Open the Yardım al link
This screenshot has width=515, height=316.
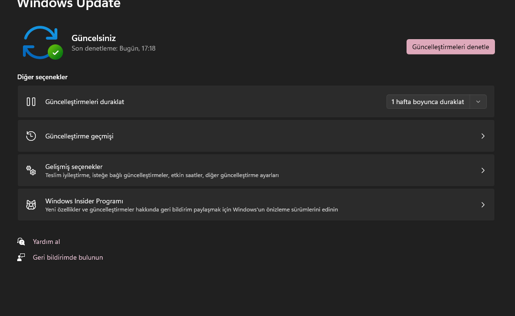[46, 242]
